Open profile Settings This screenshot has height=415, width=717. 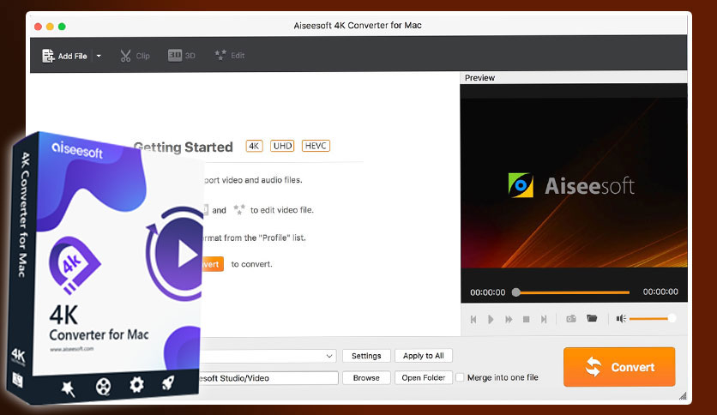tap(366, 356)
